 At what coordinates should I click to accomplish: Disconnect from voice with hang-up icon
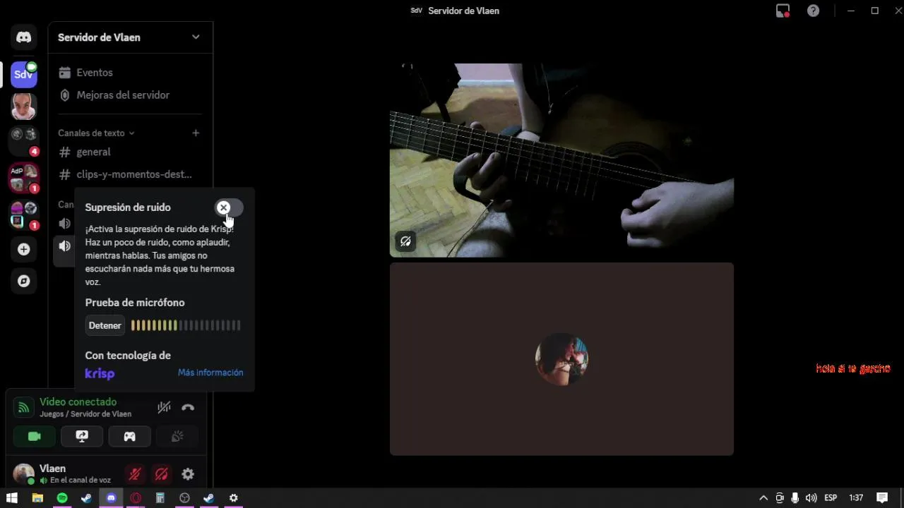(188, 407)
